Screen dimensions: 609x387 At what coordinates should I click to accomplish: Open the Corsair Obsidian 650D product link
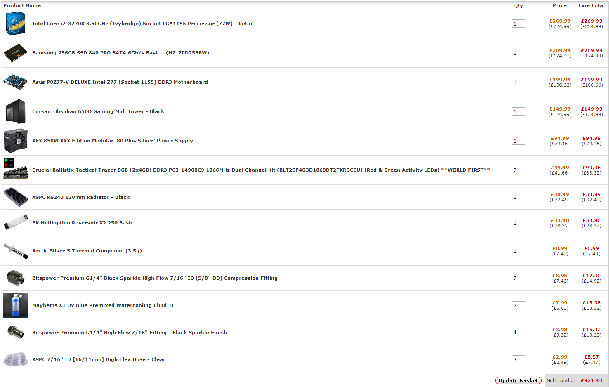(98, 111)
